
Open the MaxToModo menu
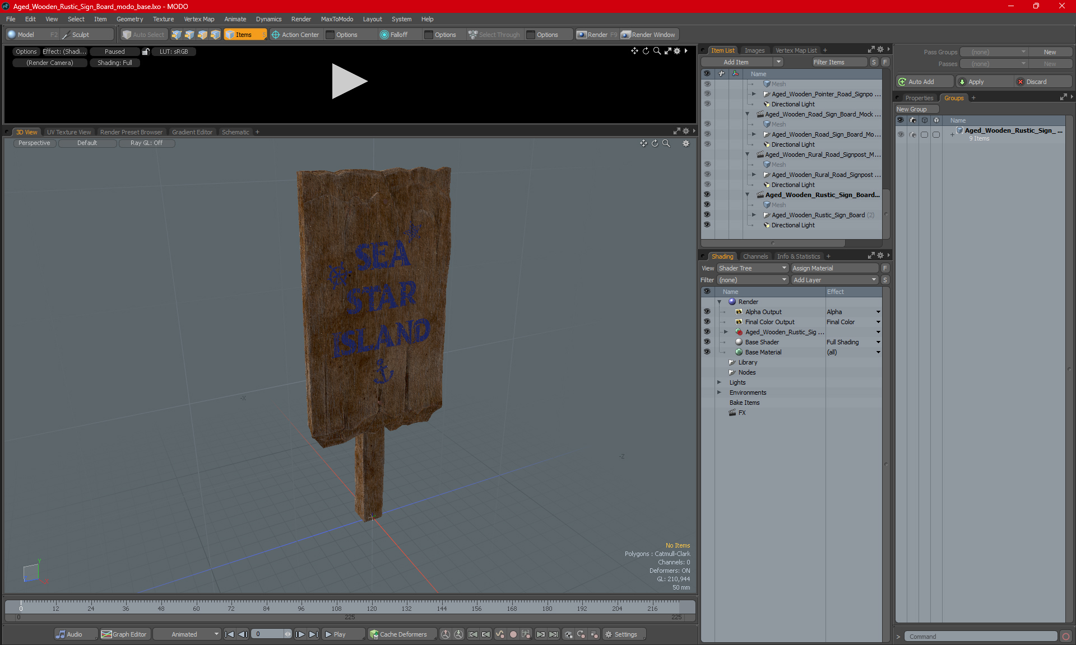pyautogui.click(x=337, y=19)
